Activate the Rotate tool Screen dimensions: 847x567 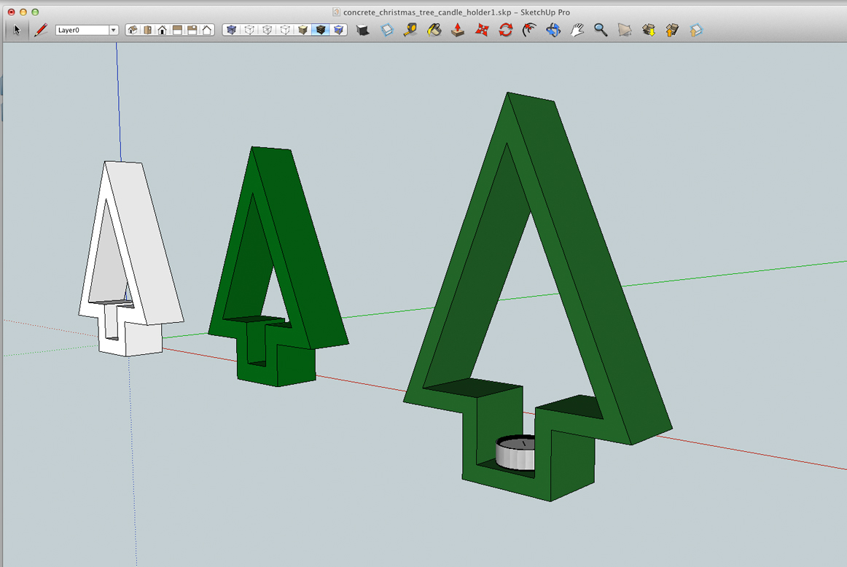504,30
